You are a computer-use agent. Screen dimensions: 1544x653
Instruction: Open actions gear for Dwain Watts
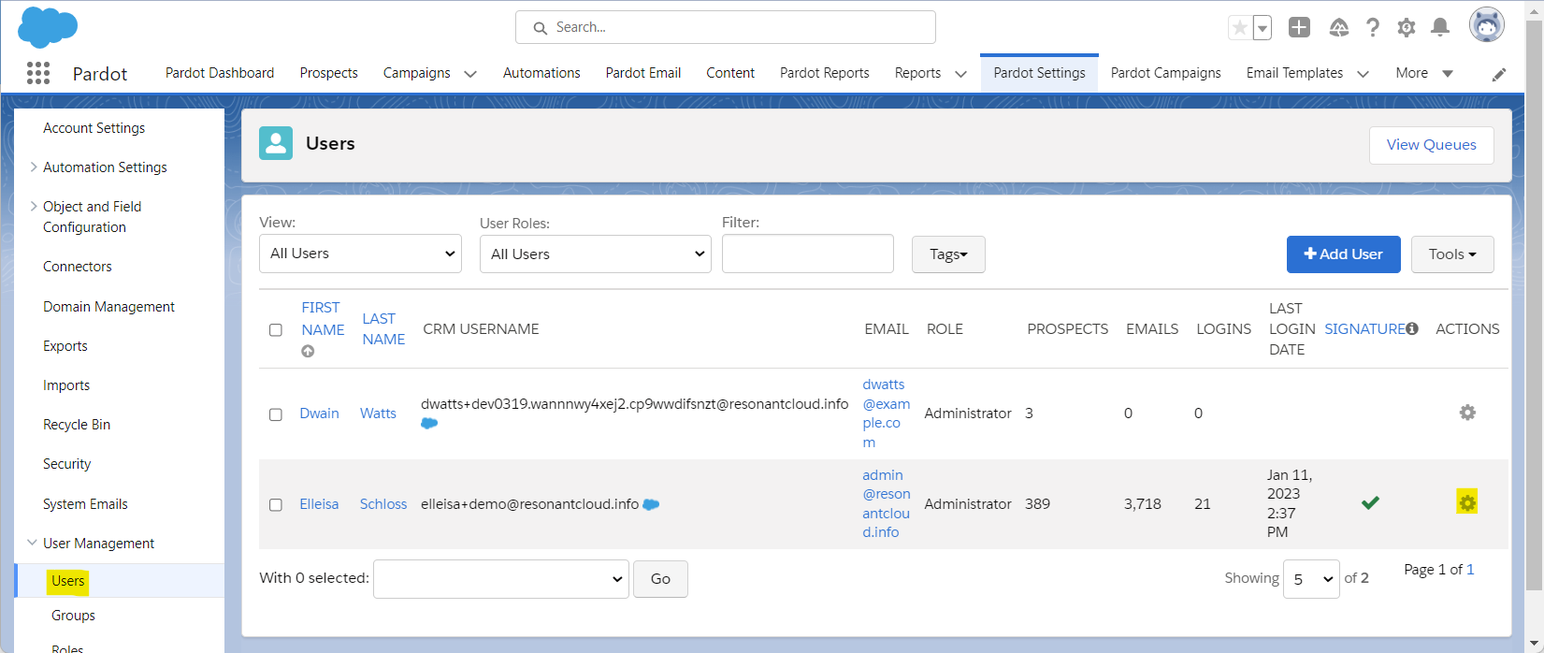pyautogui.click(x=1467, y=413)
